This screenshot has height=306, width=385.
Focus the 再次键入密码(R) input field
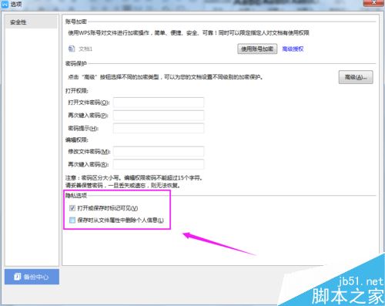[x=159, y=164]
